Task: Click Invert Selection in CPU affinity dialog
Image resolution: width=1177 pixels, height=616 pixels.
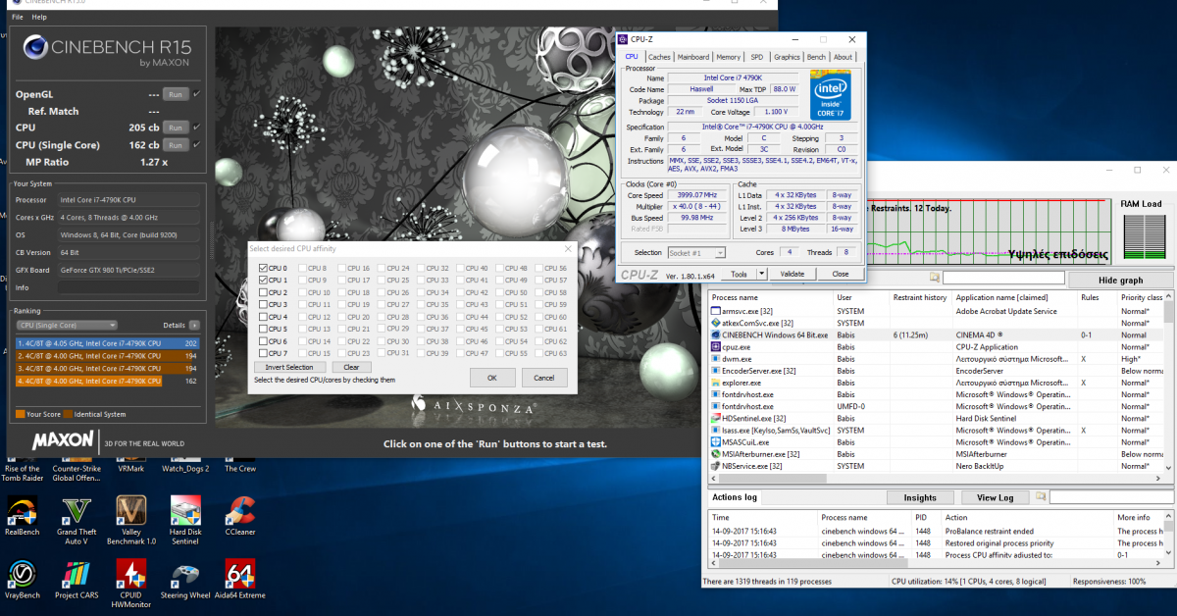Action: click(x=289, y=367)
